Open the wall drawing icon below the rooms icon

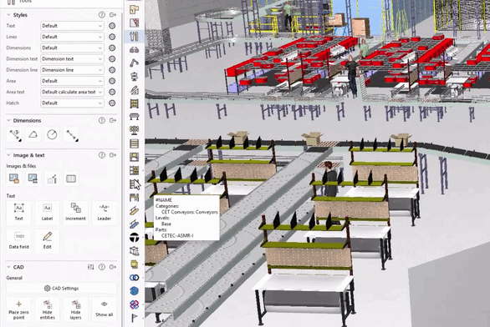pyautogui.click(x=134, y=23)
